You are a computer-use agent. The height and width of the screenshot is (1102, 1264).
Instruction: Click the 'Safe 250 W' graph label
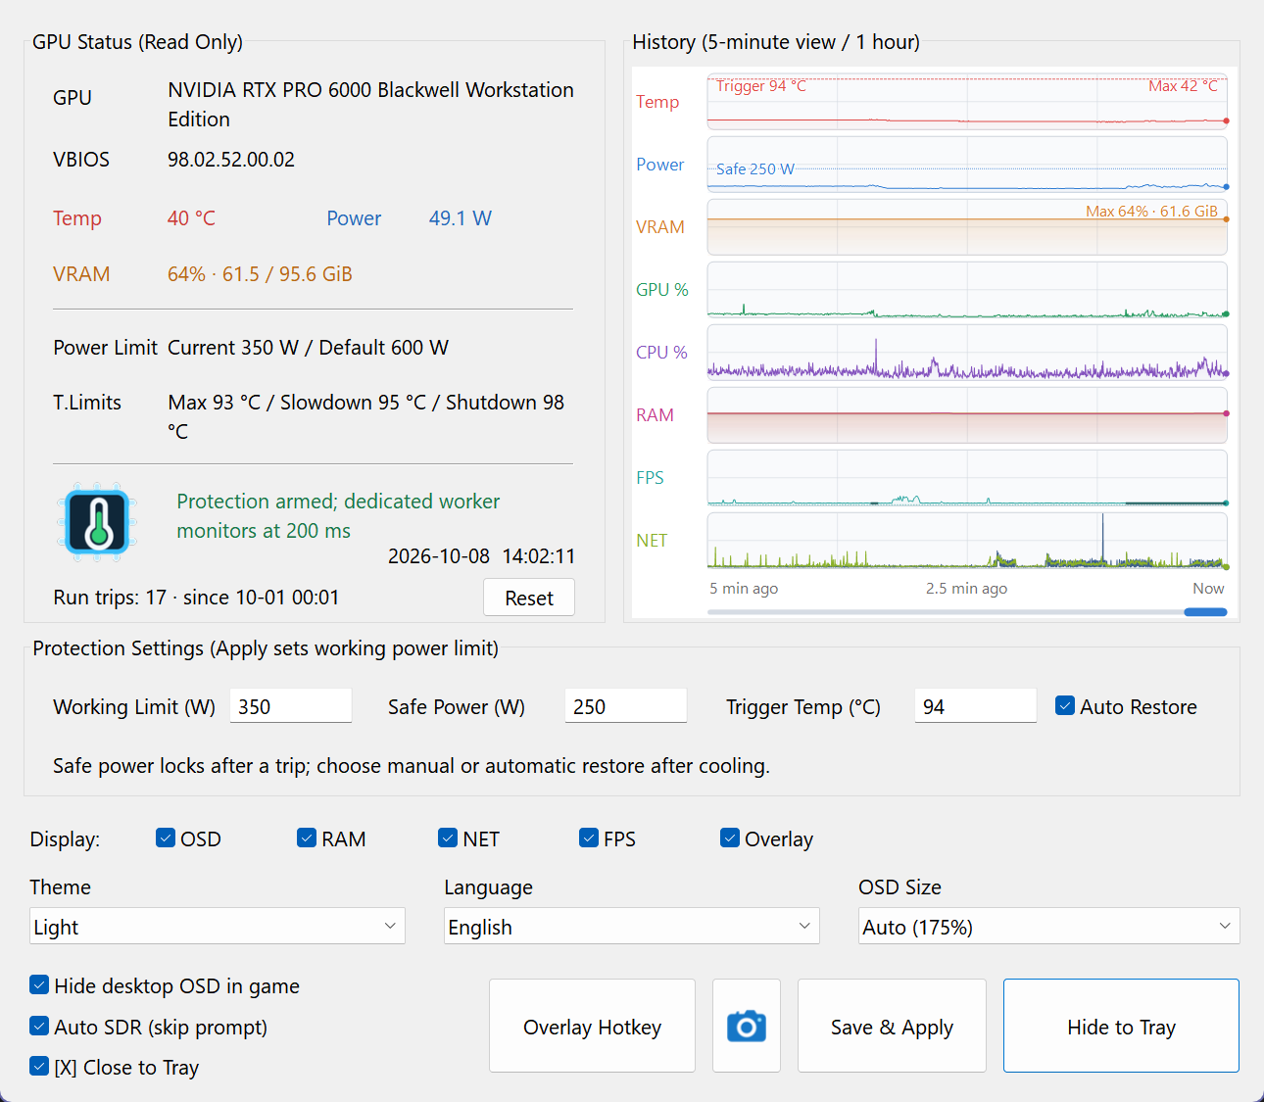[x=755, y=168]
